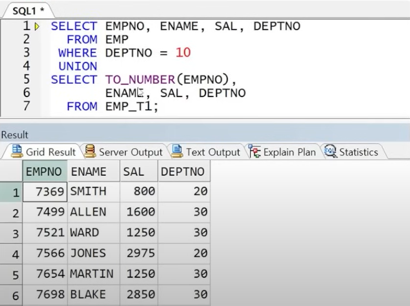The height and width of the screenshot is (306, 410).
Task: Open the Server Output tab
Action: pyautogui.click(x=124, y=152)
